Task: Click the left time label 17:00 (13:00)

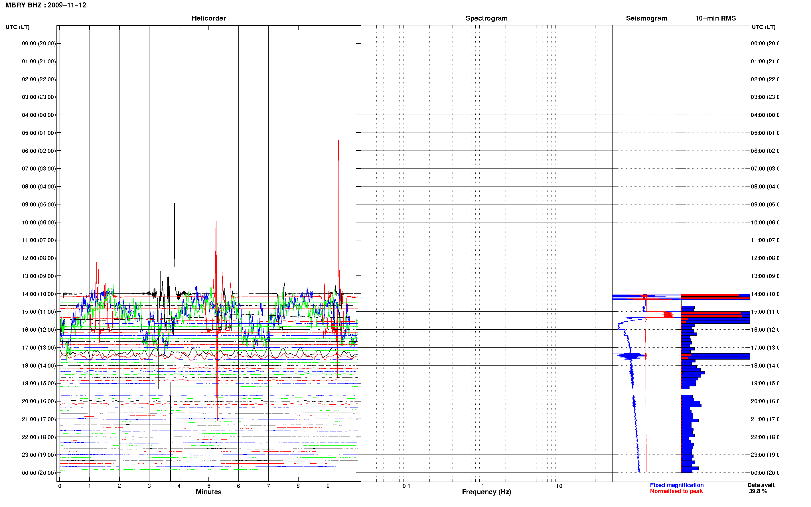Action: 39,348
